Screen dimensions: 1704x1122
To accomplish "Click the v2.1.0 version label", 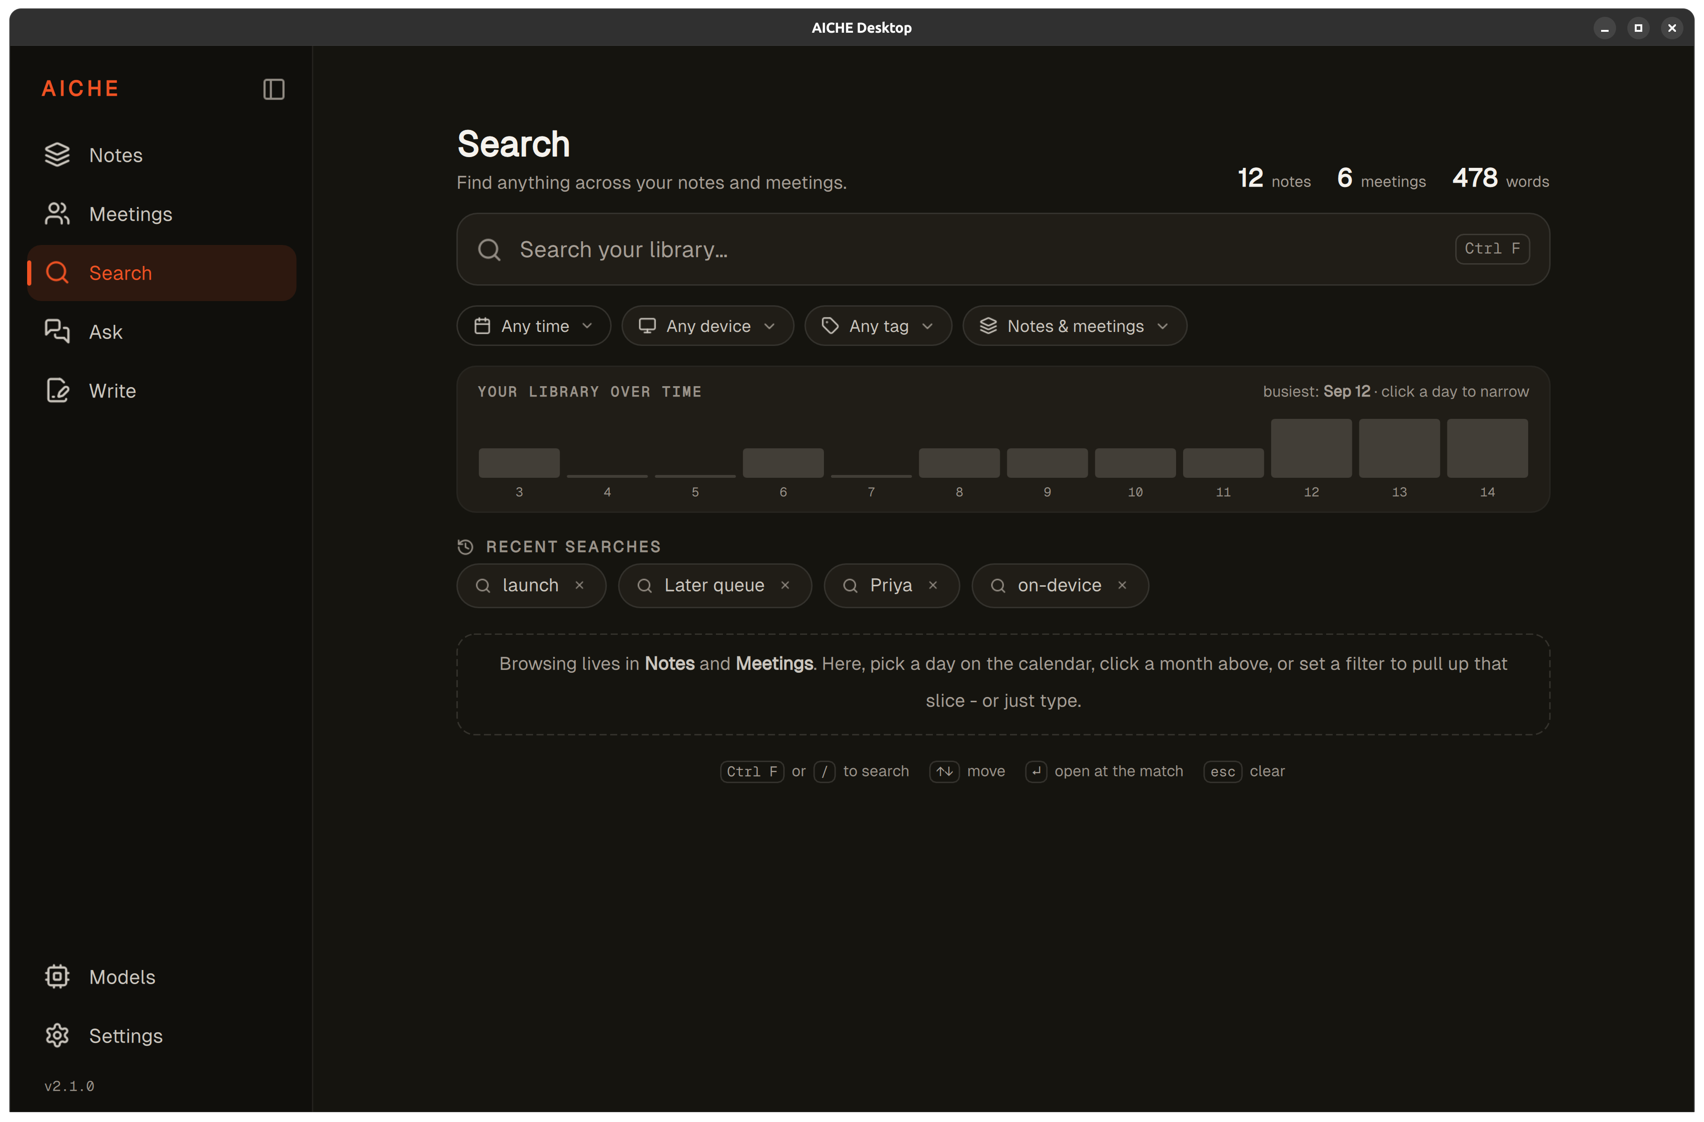I will 70,1086.
